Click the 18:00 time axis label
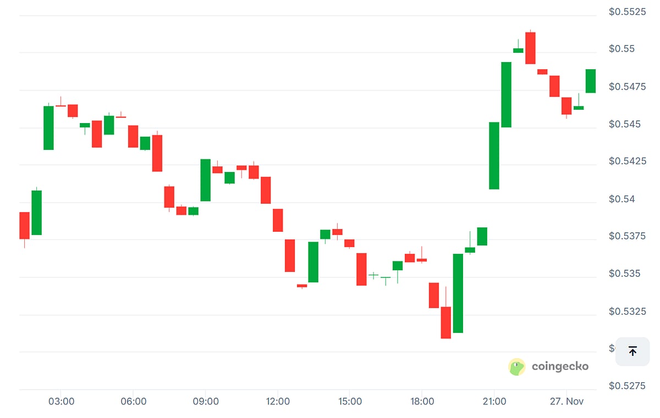Viewport: 660px width, 418px height. (422, 402)
